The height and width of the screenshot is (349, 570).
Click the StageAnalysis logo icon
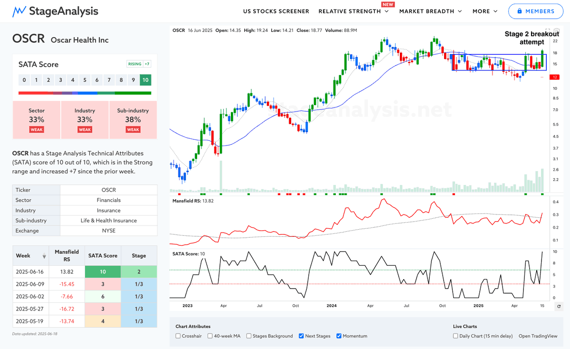tap(19, 11)
